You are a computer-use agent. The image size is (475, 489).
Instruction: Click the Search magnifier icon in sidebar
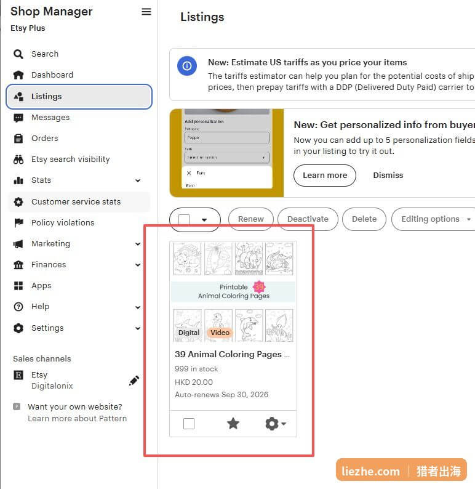pos(18,54)
